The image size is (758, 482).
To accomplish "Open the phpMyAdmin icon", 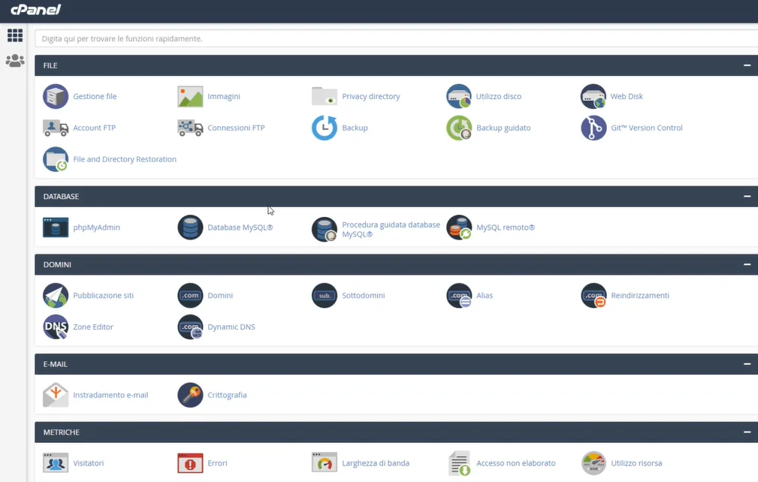I will tap(56, 227).
